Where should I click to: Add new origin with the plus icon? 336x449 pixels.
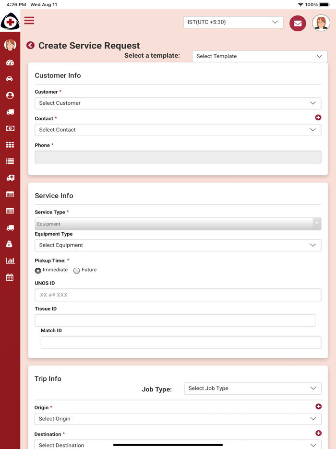(319, 406)
